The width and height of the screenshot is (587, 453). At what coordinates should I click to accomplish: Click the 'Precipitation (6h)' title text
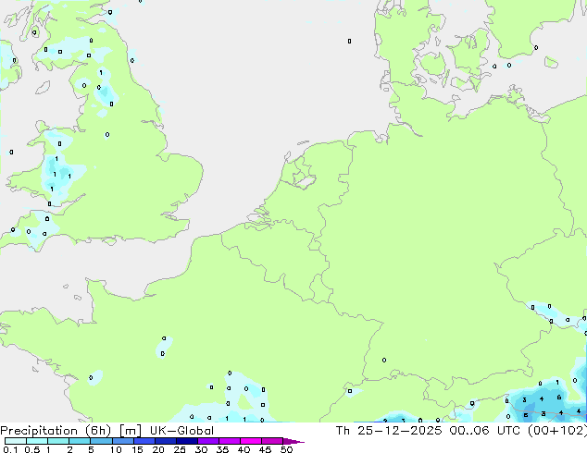56,431
